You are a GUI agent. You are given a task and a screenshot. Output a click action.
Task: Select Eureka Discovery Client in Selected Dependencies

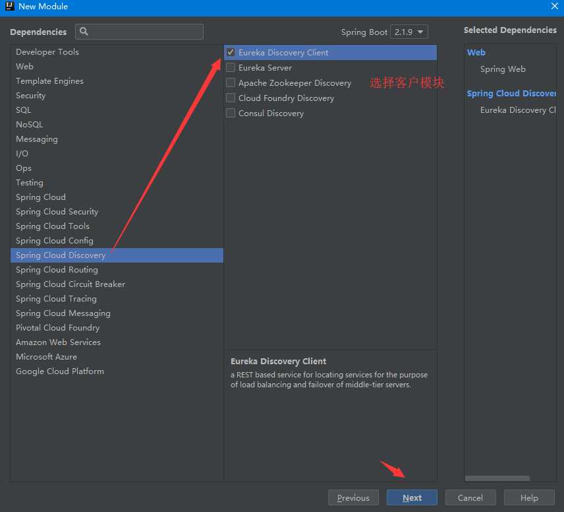click(x=518, y=110)
